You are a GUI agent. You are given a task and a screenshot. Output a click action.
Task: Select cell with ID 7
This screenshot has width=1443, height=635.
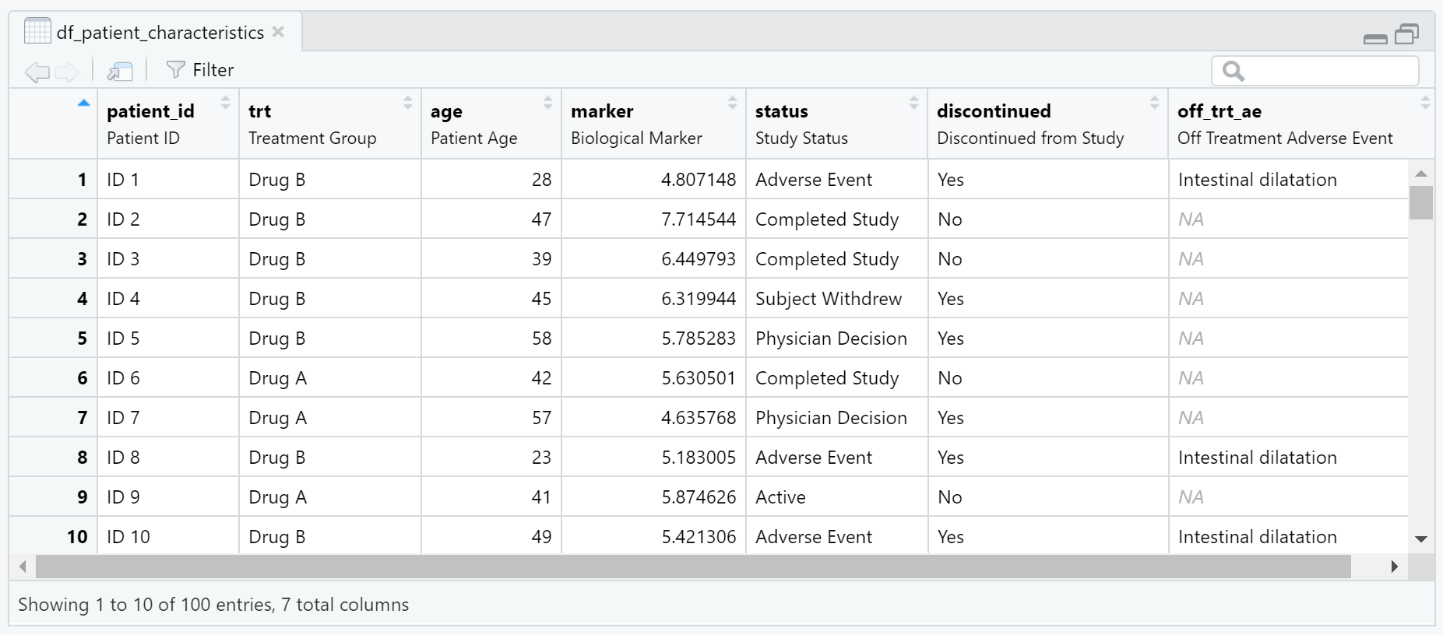coord(123,418)
